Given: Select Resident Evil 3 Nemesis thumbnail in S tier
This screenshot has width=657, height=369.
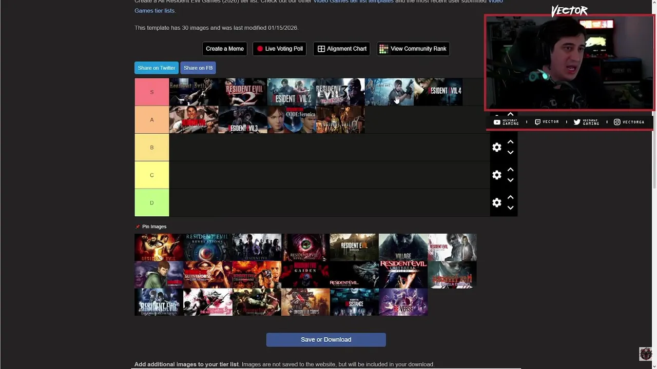Looking at the screenshot, I should (x=340, y=92).
